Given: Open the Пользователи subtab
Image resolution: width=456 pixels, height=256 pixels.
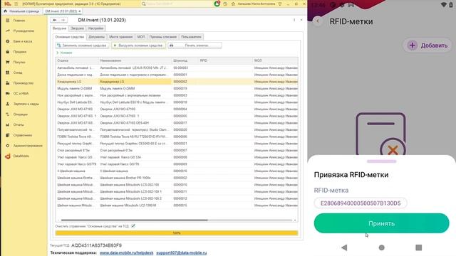Looking at the screenshot, I should point(191,37).
